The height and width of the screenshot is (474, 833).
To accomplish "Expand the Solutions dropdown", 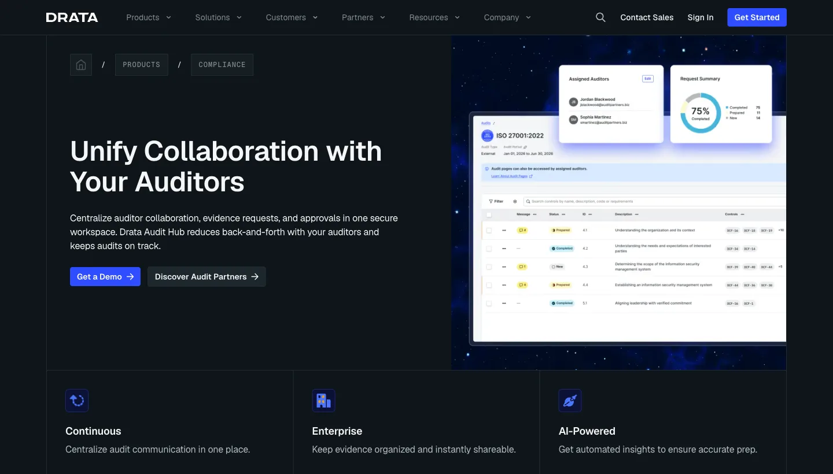I will (x=219, y=17).
